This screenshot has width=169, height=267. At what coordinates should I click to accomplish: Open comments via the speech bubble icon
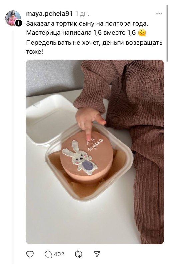click(x=48, y=254)
